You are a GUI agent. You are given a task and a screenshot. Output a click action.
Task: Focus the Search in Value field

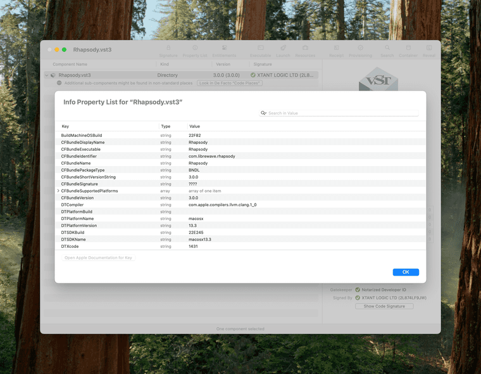pos(339,113)
